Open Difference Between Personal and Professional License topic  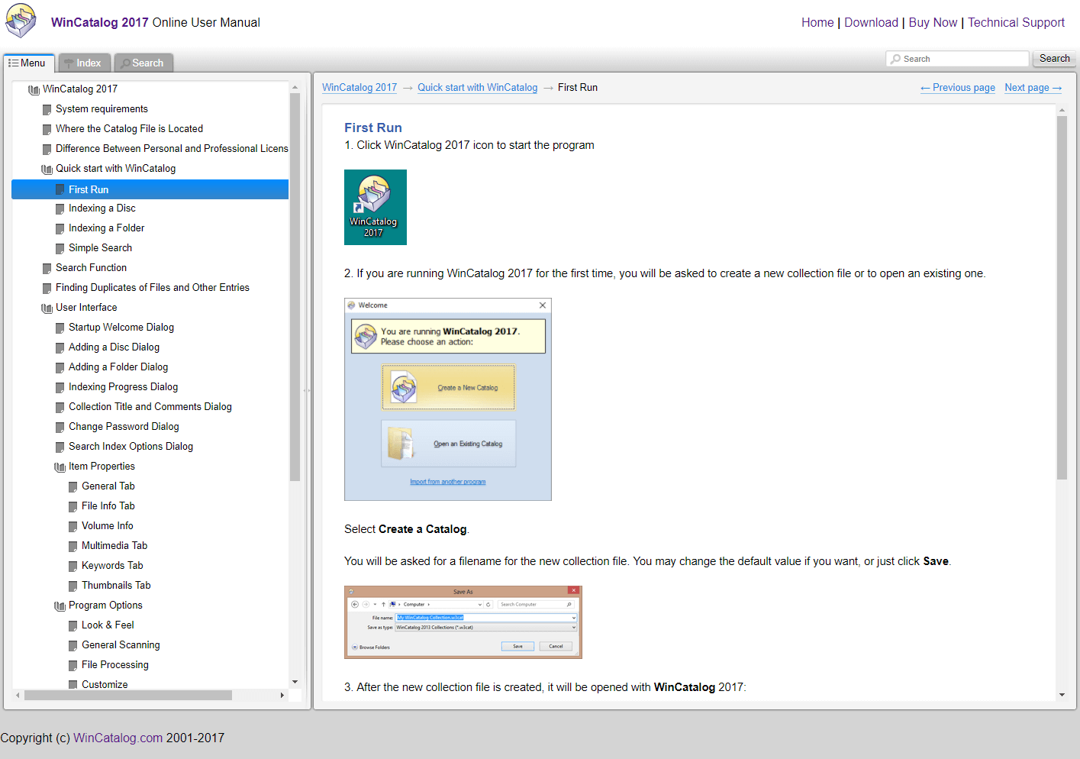[172, 149]
